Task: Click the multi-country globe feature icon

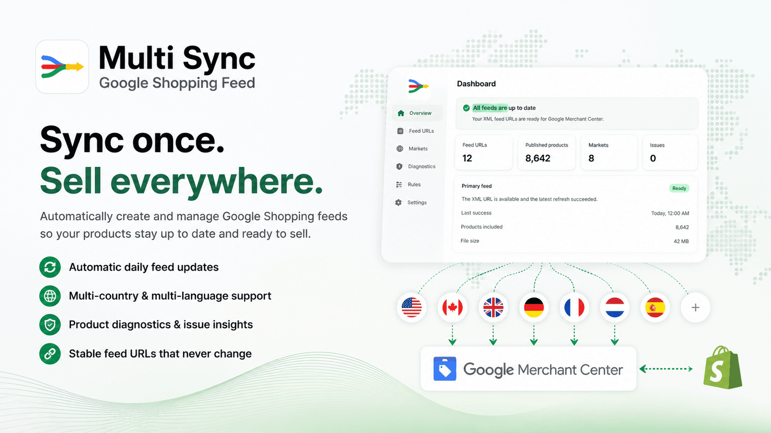Action: (x=50, y=296)
